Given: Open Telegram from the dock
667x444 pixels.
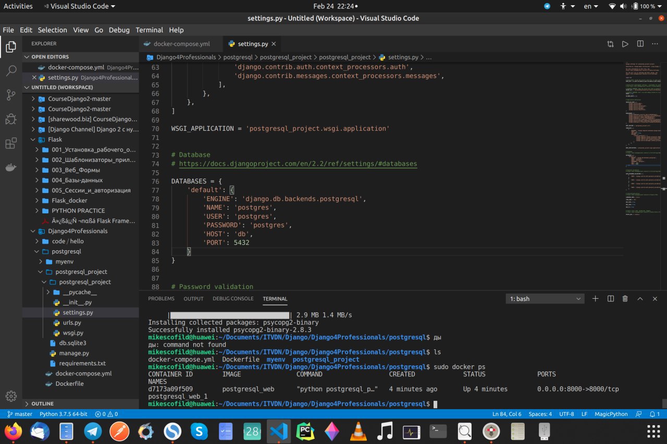Looking at the screenshot, I should click(93, 431).
